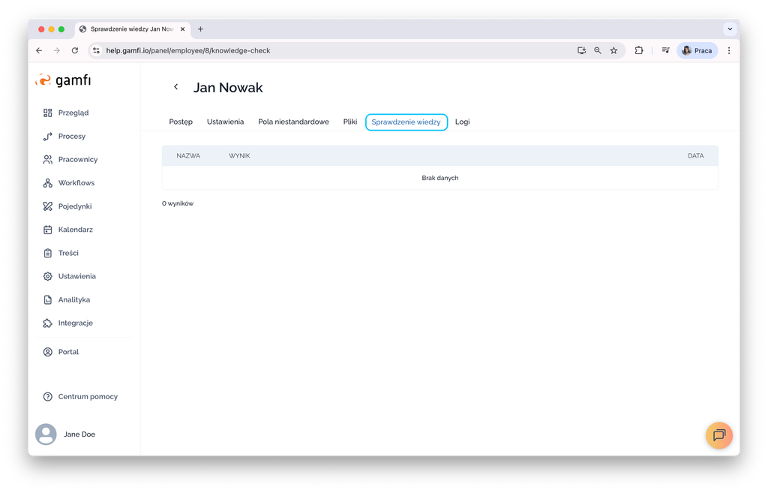Open the Portal sidebar link
The height and width of the screenshot is (493, 768).
(68, 352)
